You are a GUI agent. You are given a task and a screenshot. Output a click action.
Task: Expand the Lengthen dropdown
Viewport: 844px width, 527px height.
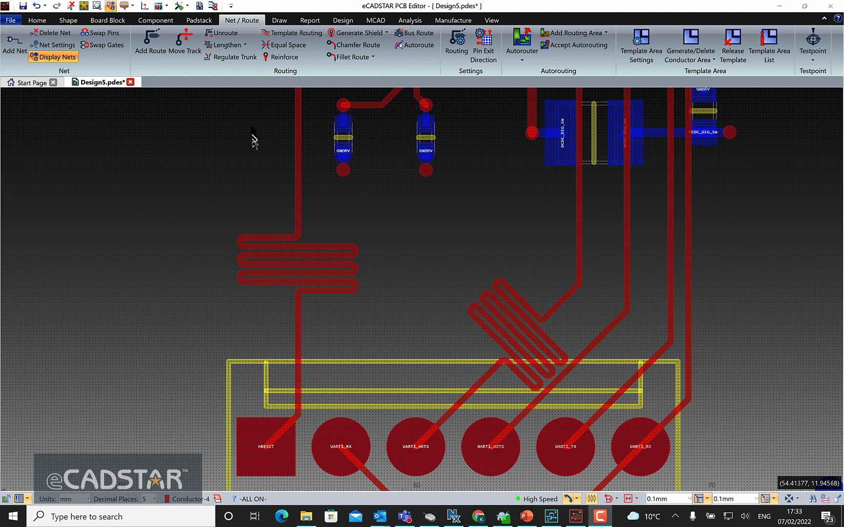coord(245,45)
